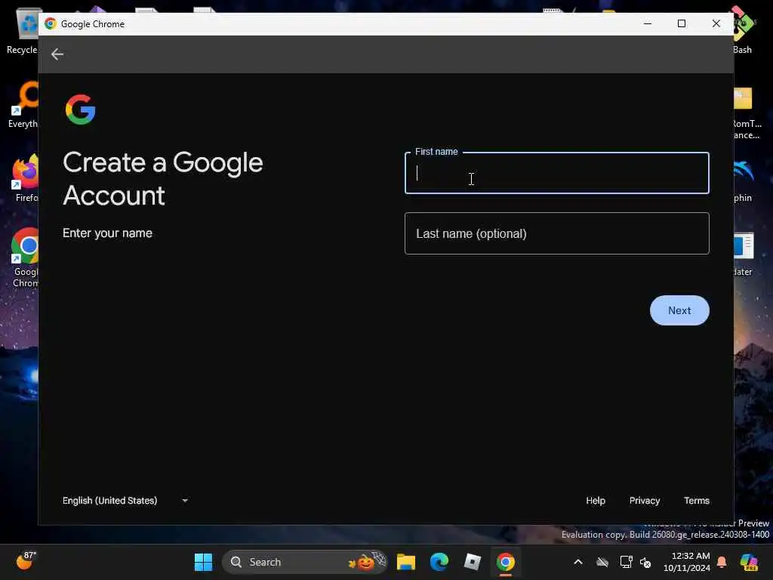Screen dimensions: 773x580
Task: Open the Terms link
Action: pos(697,501)
